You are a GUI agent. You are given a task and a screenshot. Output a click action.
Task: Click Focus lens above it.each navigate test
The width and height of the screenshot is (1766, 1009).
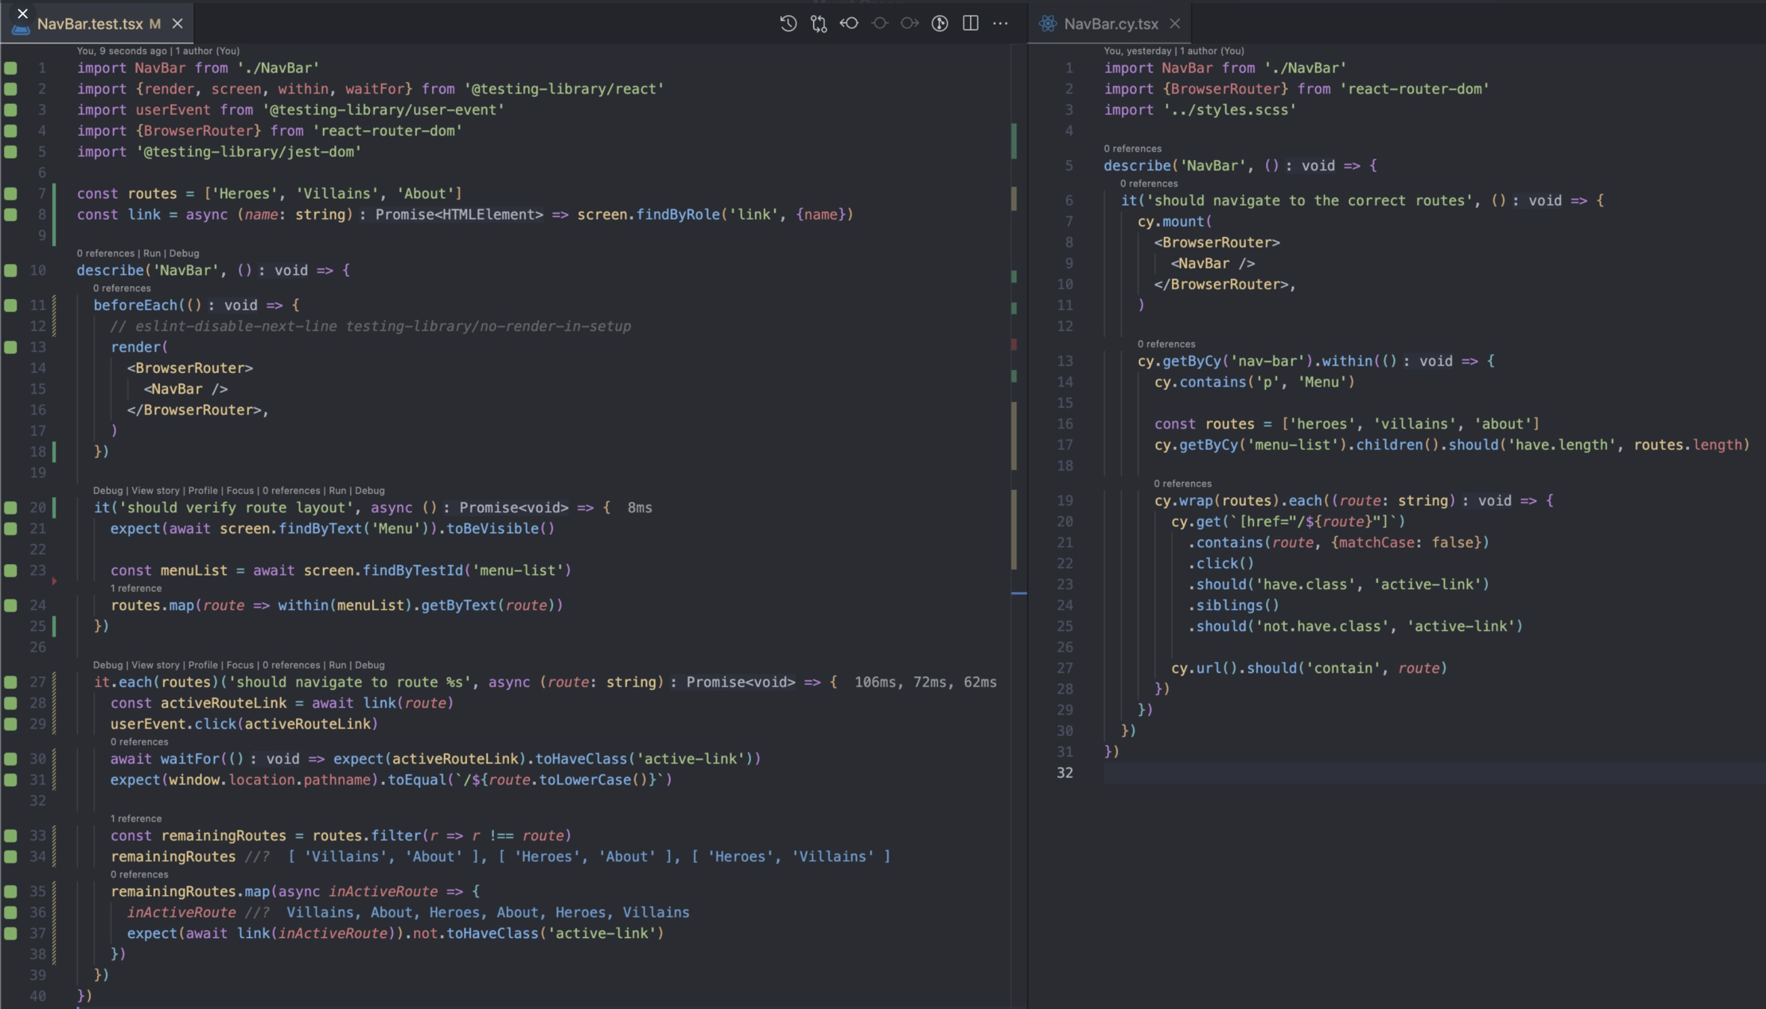pyautogui.click(x=240, y=665)
